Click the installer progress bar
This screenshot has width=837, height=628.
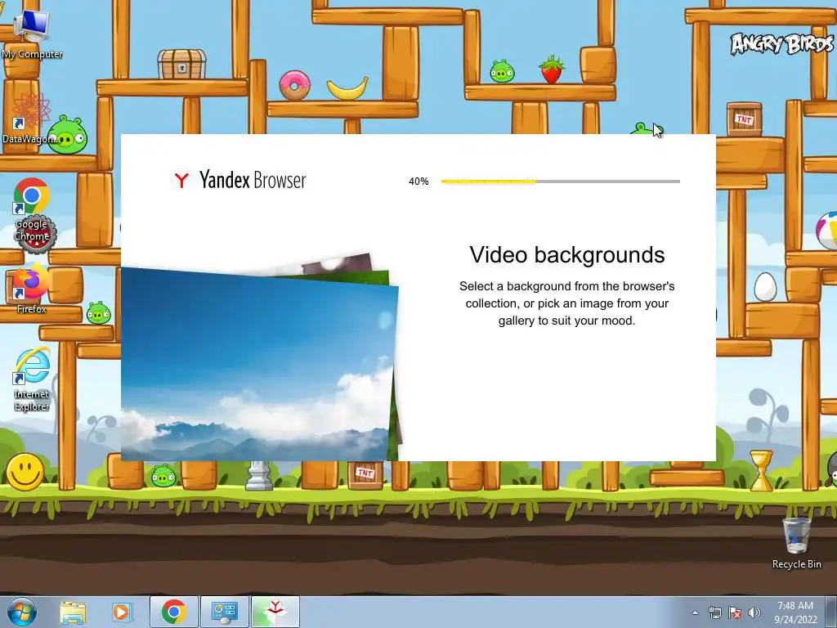tap(561, 182)
